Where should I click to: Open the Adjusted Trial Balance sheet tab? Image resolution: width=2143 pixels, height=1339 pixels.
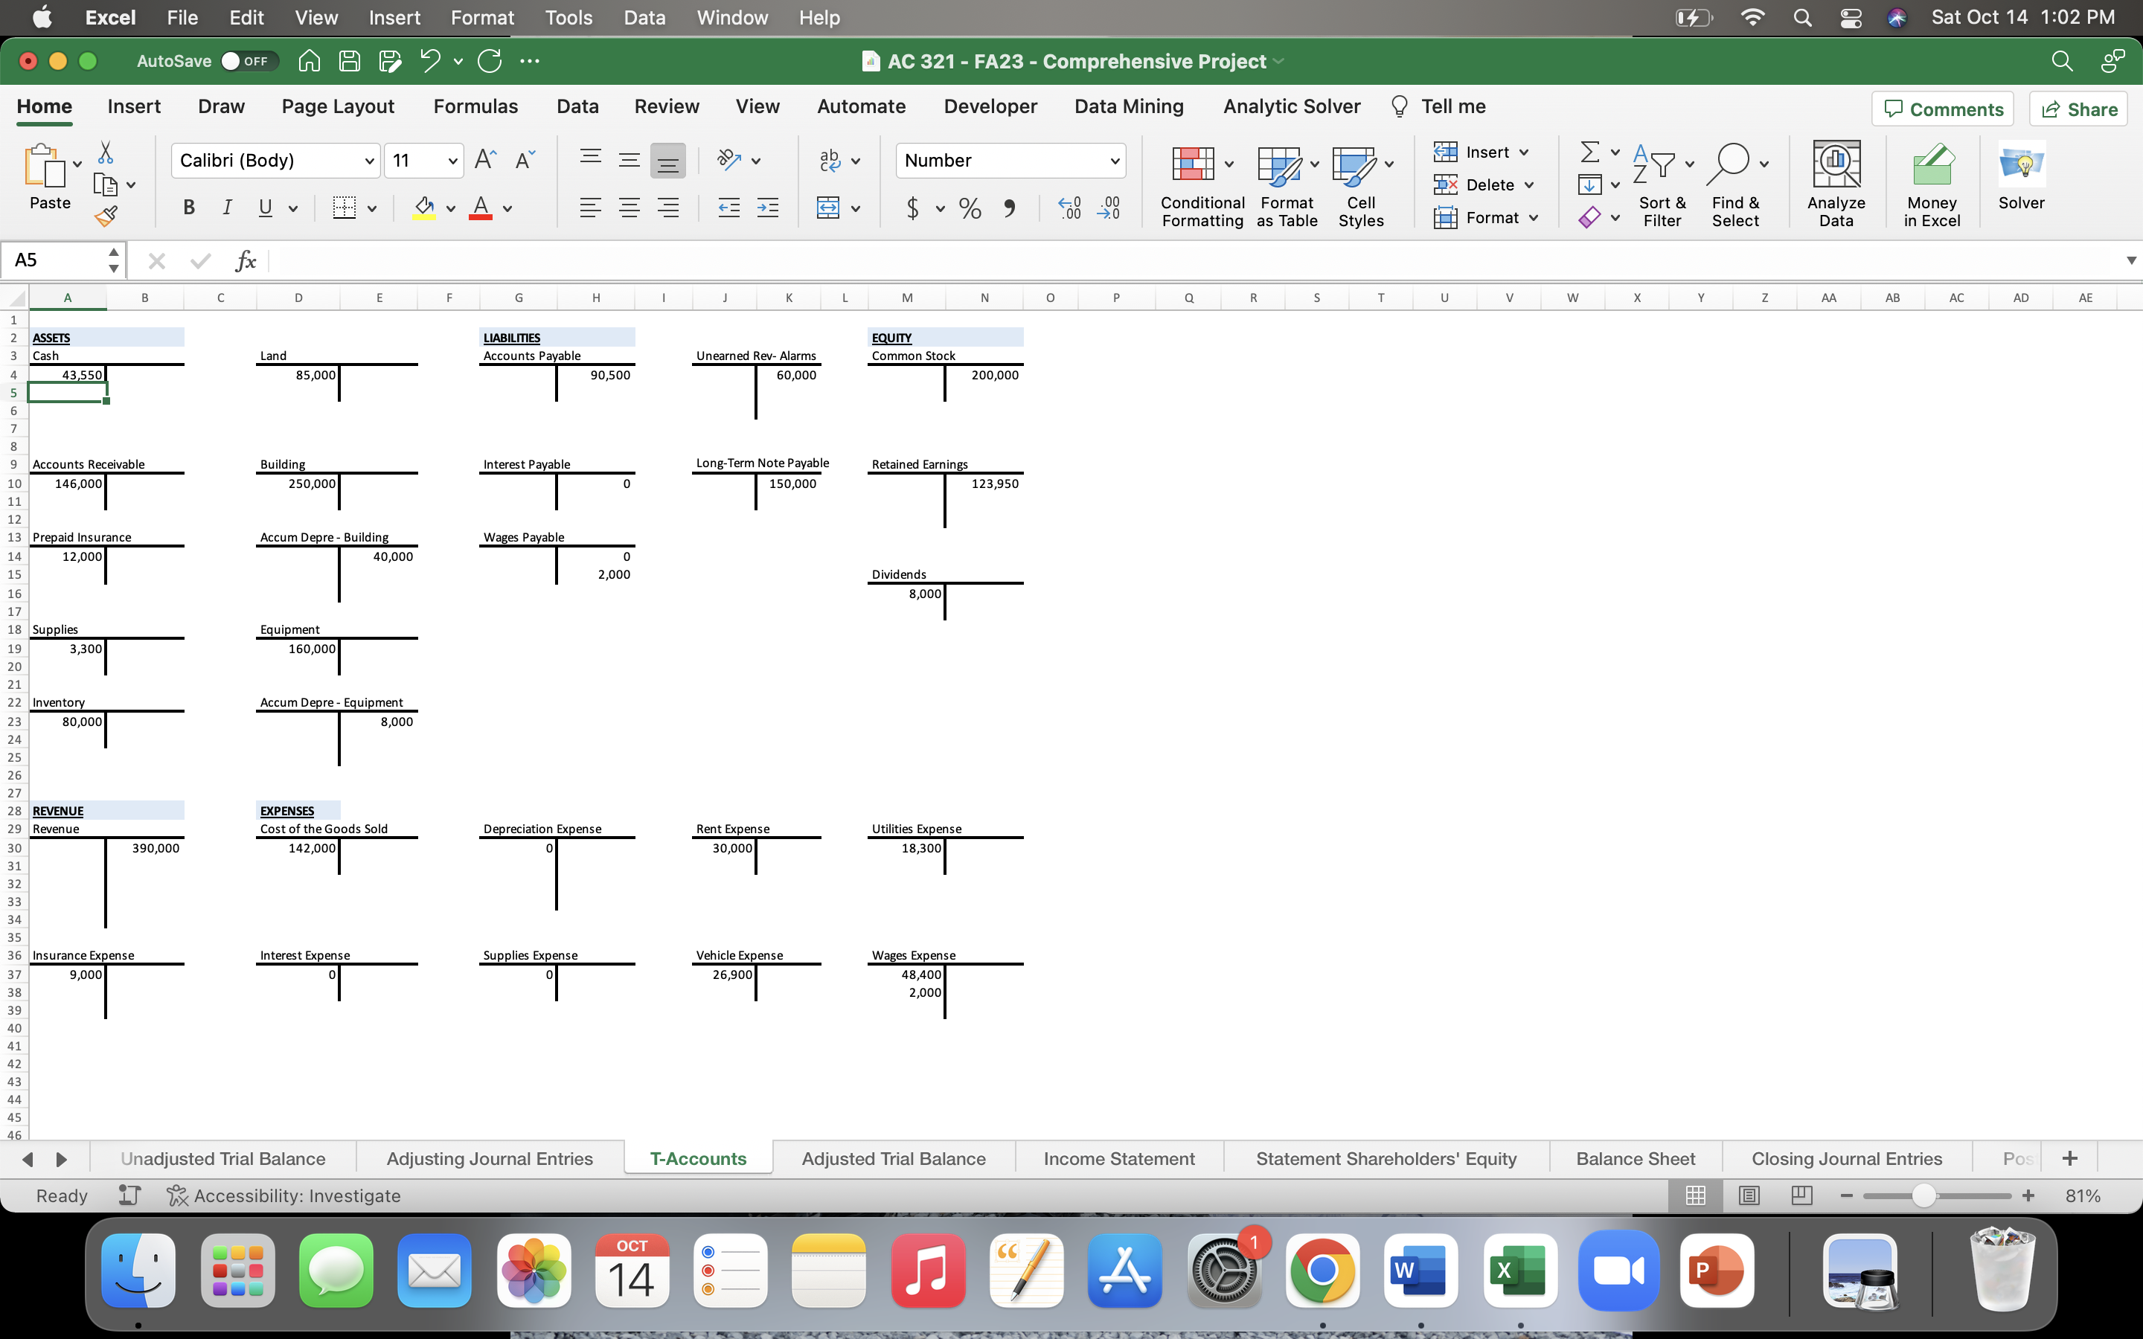(x=893, y=1158)
